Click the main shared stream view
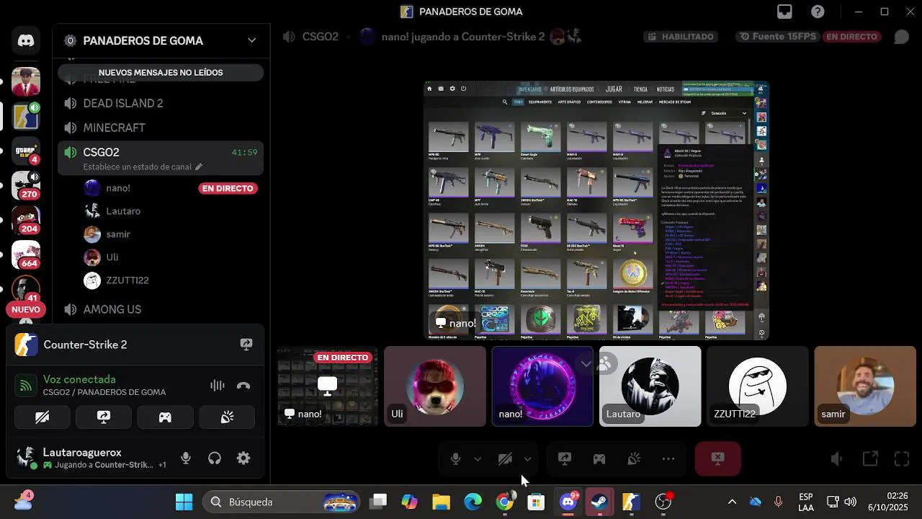The height and width of the screenshot is (519, 922). point(596,210)
